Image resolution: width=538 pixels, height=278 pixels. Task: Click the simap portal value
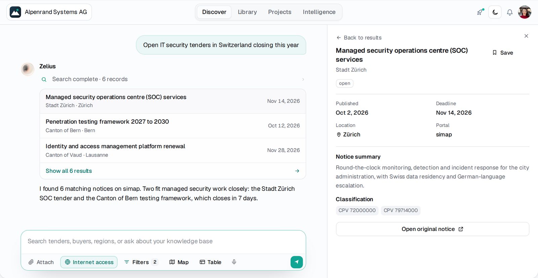[444, 134]
